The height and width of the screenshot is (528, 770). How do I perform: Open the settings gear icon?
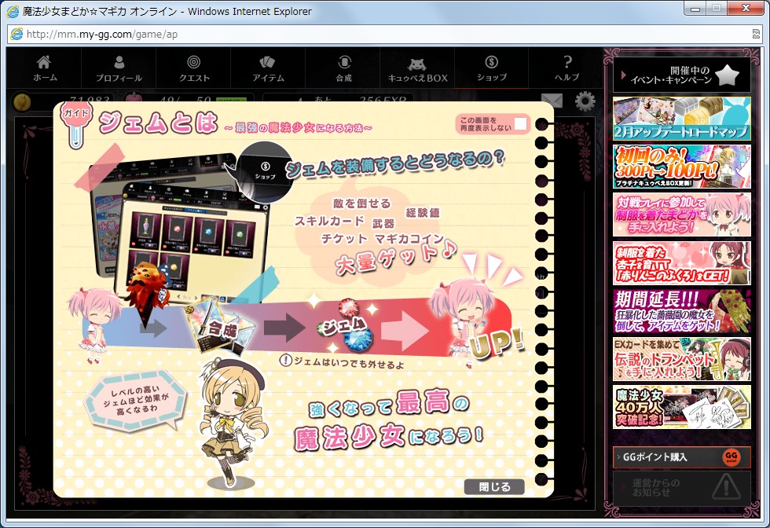pyautogui.click(x=585, y=101)
